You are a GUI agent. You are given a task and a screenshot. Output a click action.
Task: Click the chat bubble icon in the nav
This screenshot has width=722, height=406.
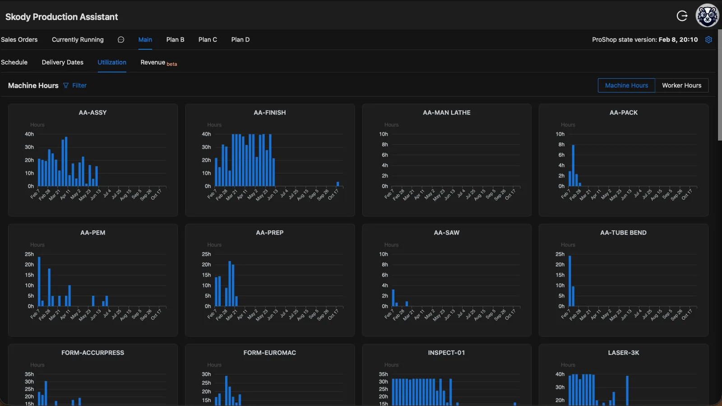[121, 40]
